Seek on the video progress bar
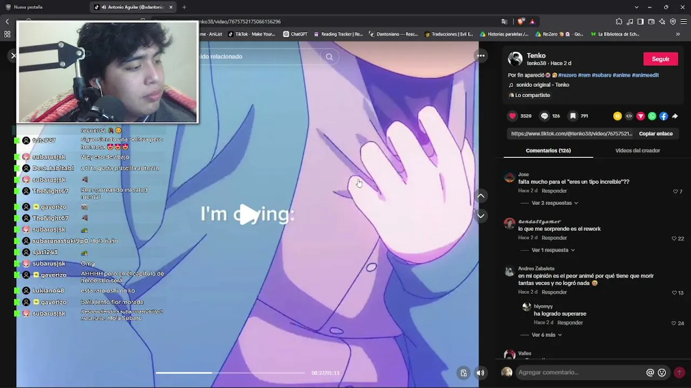The width and height of the screenshot is (691, 388). pyautogui.click(x=231, y=373)
